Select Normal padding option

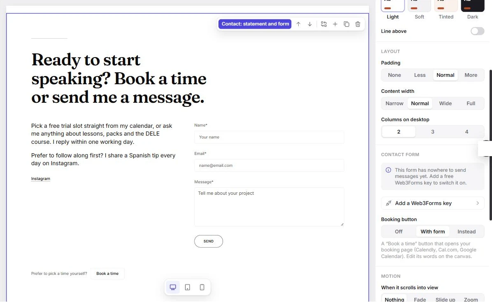[x=445, y=75]
